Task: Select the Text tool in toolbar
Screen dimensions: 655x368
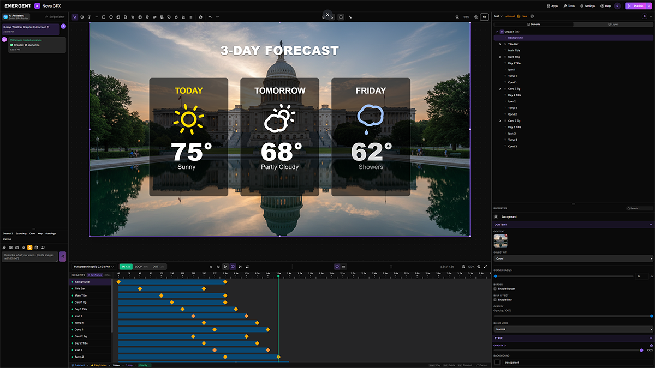Action: pyautogui.click(x=89, y=17)
